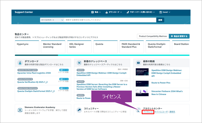Open EDM Design Cockpit Embedded API article
This screenshot has width=202, height=123.
pyautogui.click(x=102, y=74)
